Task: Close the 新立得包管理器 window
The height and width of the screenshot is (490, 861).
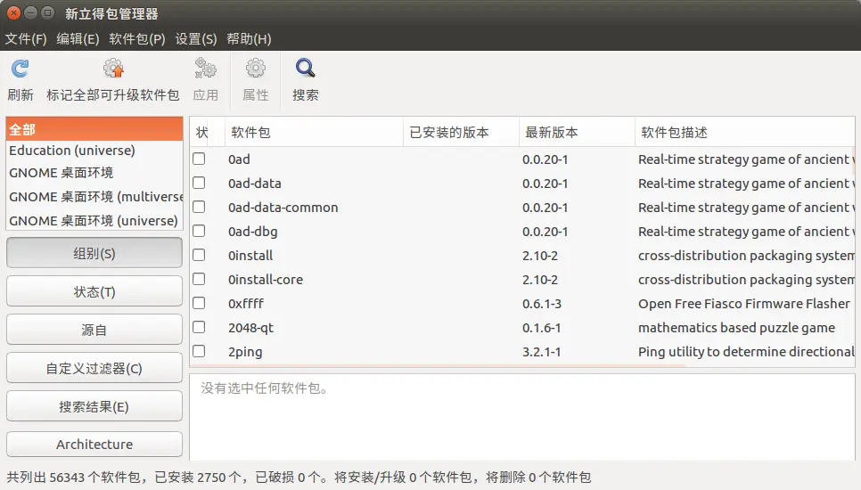Action: click(13, 13)
